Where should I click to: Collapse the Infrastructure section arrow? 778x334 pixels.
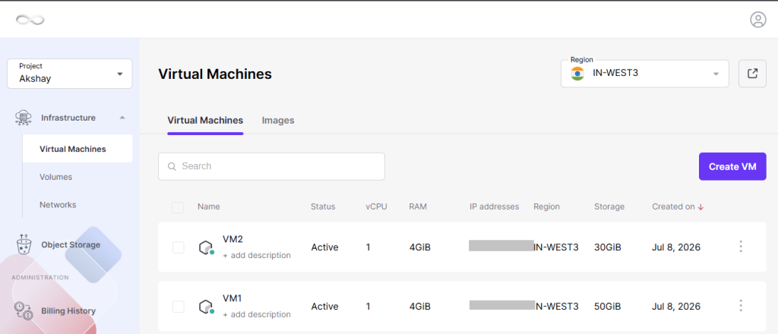pos(122,118)
